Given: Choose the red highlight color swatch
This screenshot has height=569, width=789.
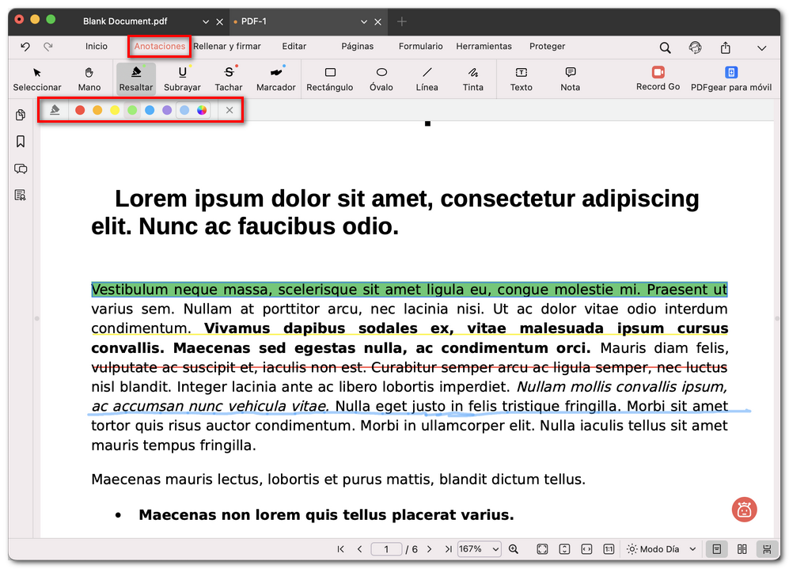Looking at the screenshot, I should click(79, 110).
